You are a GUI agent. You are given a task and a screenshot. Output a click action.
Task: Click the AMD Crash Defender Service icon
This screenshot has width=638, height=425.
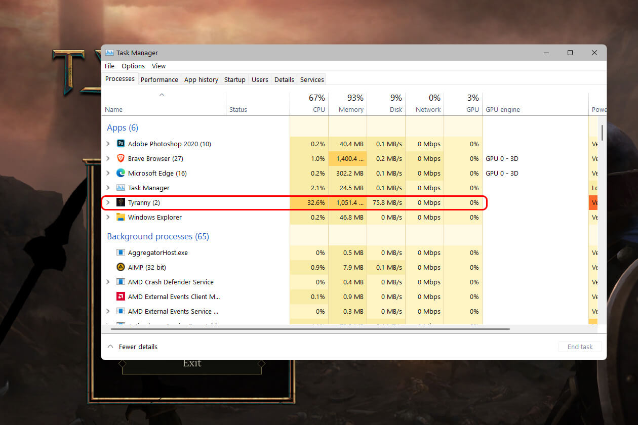[x=121, y=282]
